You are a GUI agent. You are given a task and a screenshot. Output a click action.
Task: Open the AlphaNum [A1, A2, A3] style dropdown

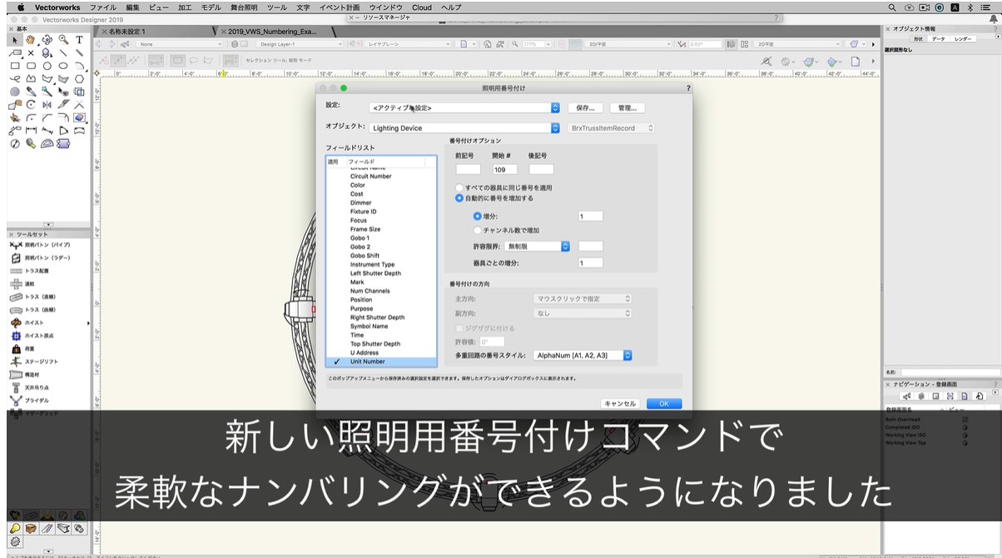coord(582,356)
